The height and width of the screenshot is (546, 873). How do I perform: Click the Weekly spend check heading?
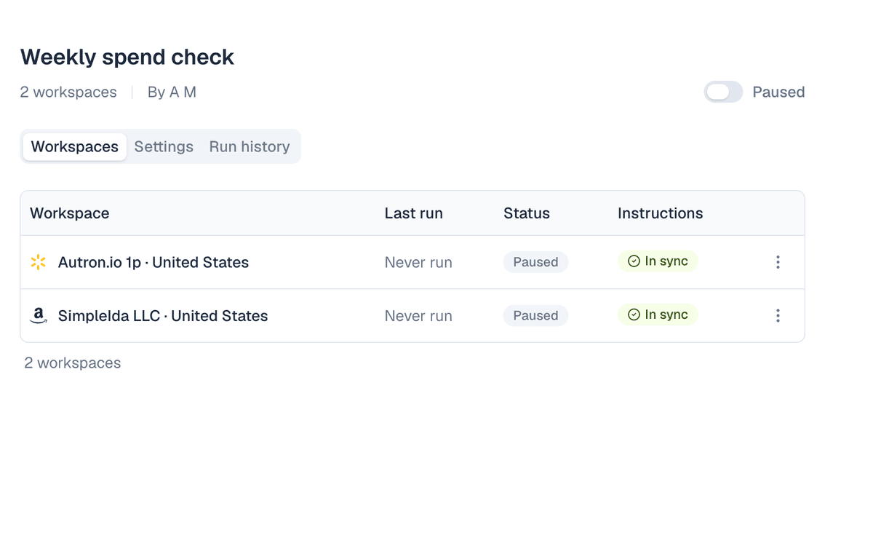(x=127, y=57)
